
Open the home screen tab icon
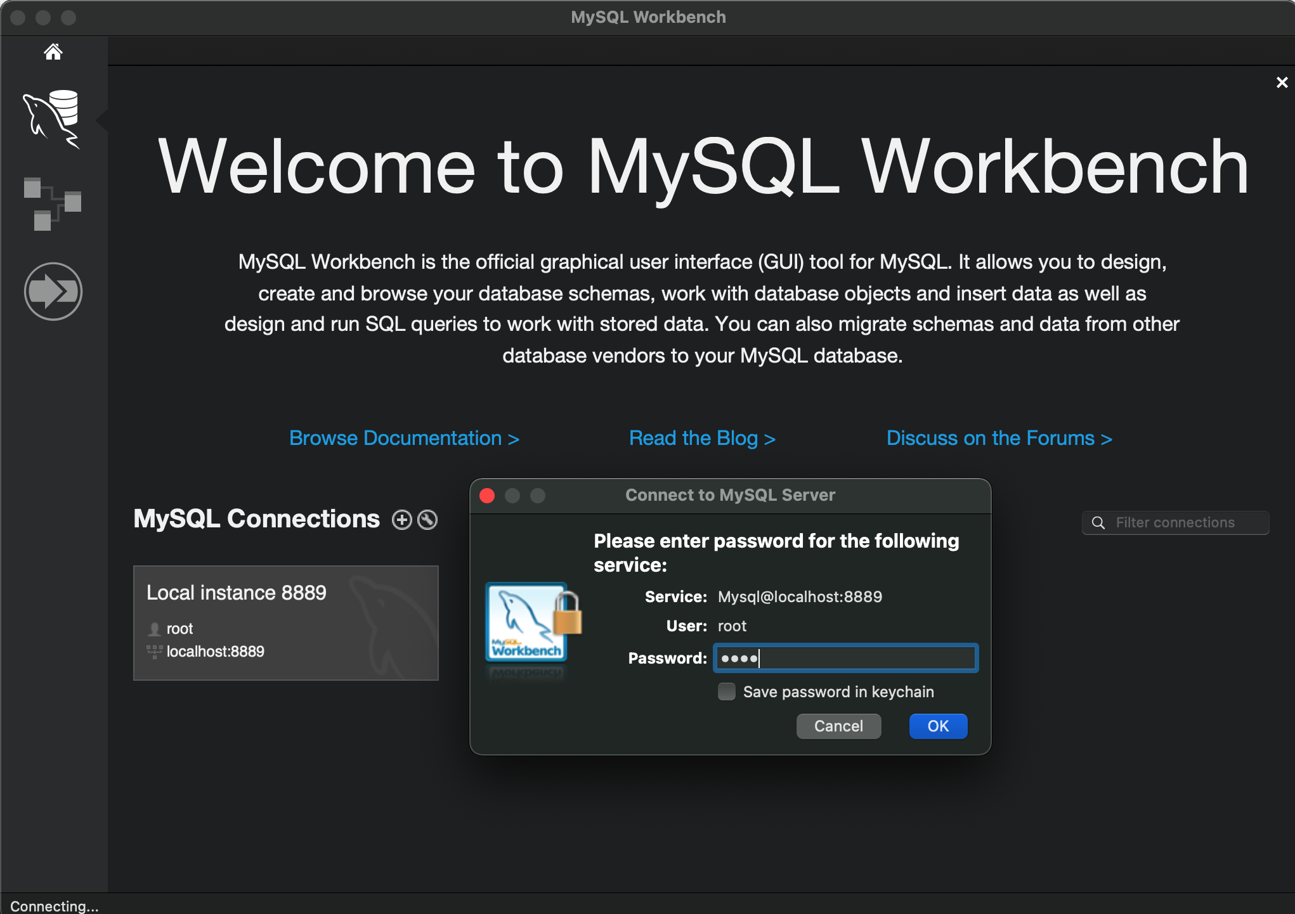tap(53, 51)
